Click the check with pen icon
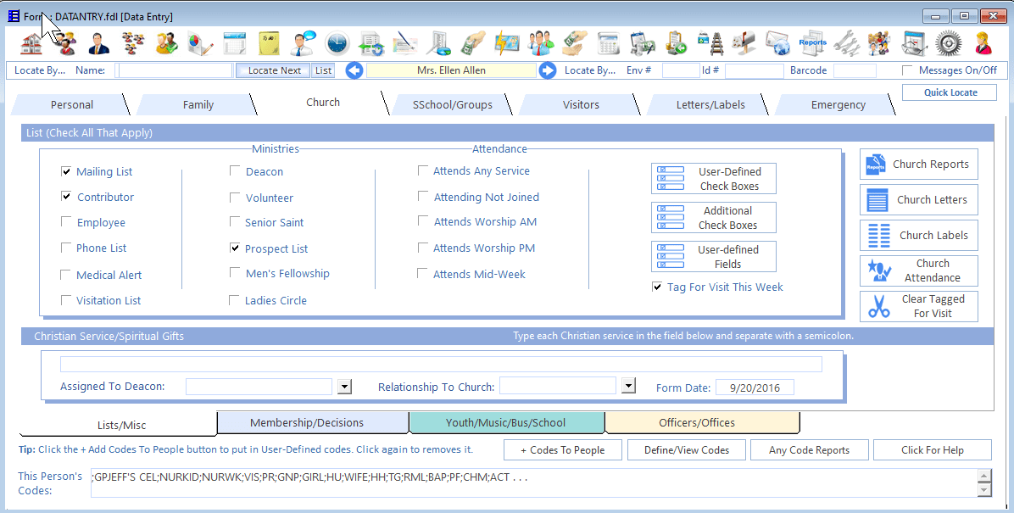Screen dimensions: 1014x513 click(x=405, y=44)
